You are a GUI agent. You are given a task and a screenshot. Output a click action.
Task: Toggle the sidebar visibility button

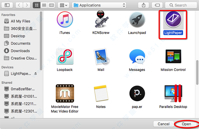click(x=7, y=5)
